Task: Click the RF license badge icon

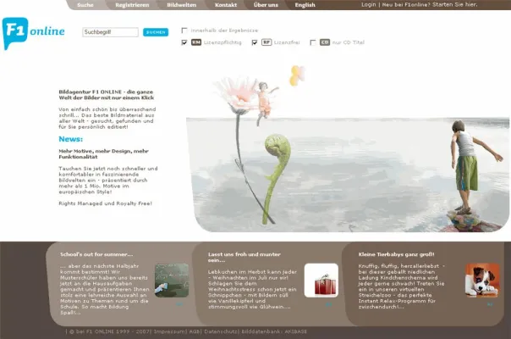Action: (x=266, y=42)
